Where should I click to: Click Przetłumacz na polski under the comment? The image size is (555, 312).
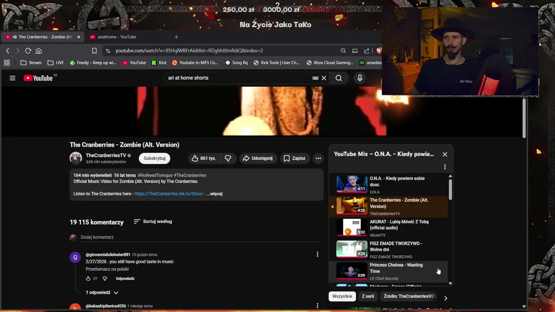[x=107, y=269]
